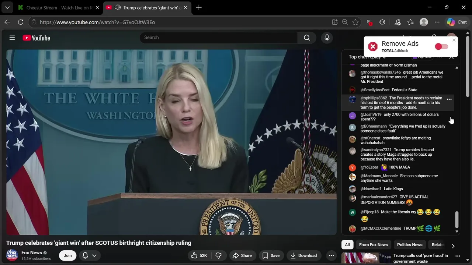The height and width of the screenshot is (265, 472).
Task: Like the video
Action: click(199, 255)
